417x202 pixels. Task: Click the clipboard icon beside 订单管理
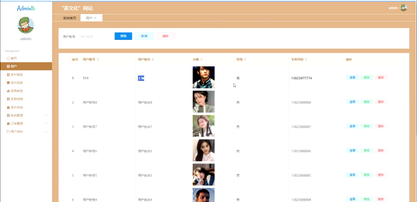point(8,123)
